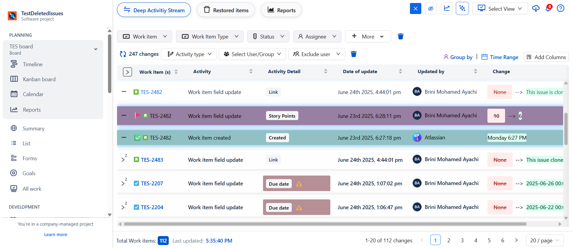Open the notifications bell icon
The image size is (573, 248).
[x=548, y=8]
